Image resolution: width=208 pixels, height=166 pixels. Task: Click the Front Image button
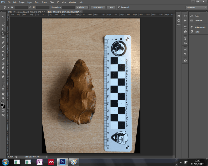pyautogui.click(x=98, y=7)
